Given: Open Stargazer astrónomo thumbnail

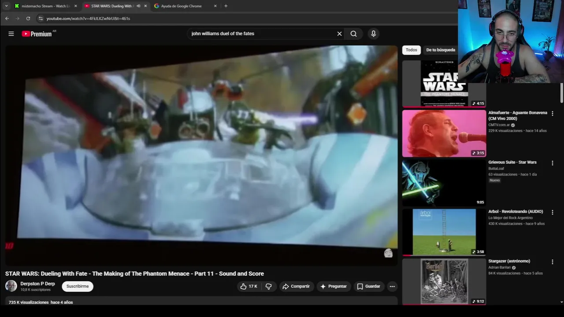Looking at the screenshot, I should point(444,282).
